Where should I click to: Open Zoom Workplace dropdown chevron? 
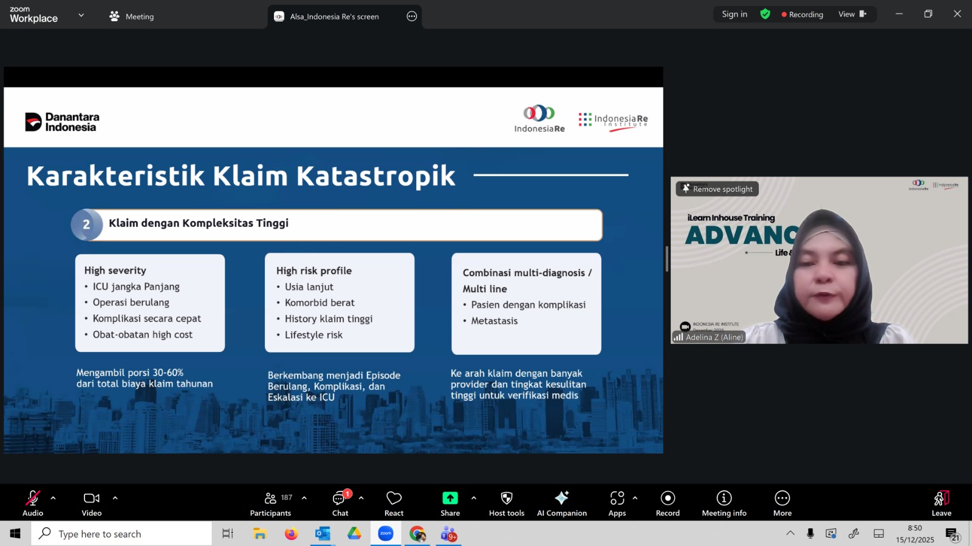(x=81, y=15)
